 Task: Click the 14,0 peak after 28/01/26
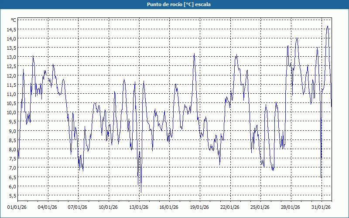click(x=297, y=38)
